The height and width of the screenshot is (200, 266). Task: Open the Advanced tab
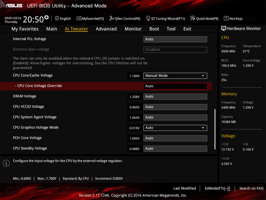coord(106,29)
